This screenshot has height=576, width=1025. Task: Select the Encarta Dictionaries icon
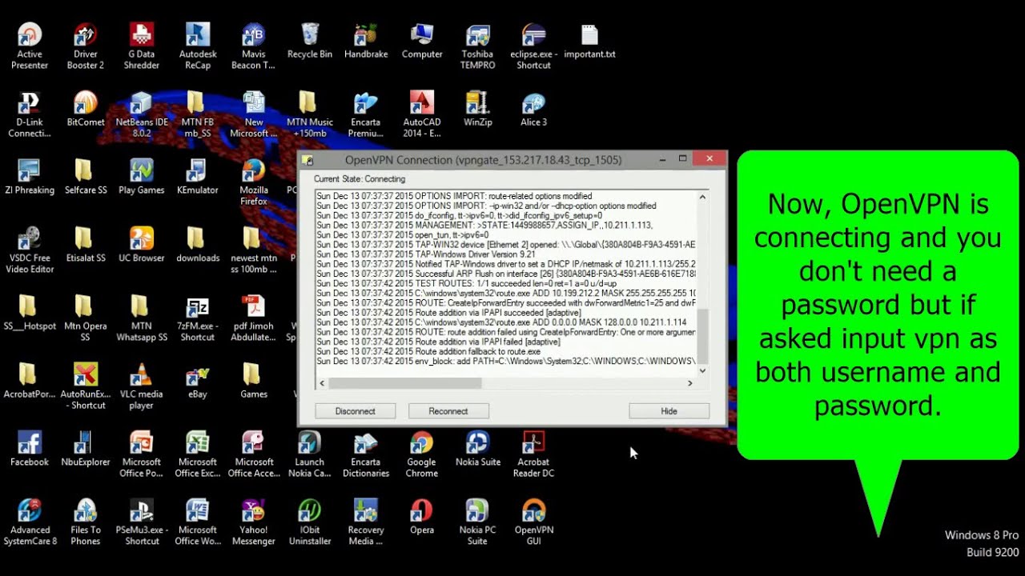tap(366, 454)
